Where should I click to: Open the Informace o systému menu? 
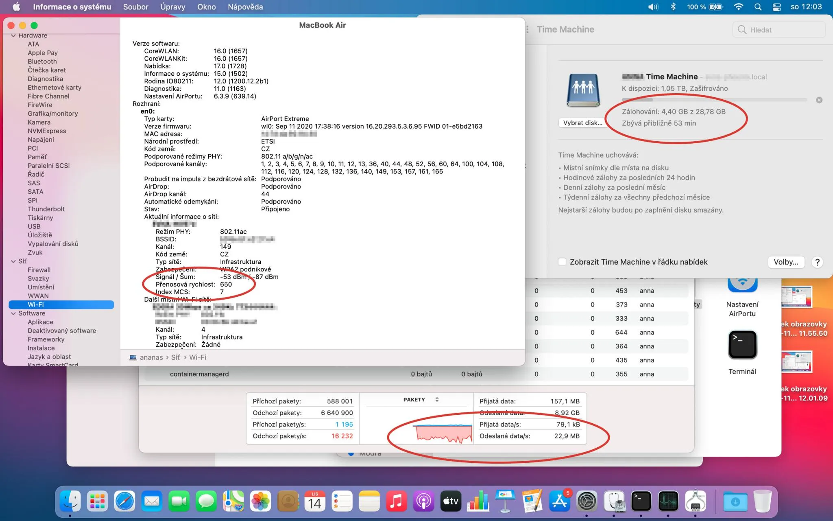coord(72,7)
